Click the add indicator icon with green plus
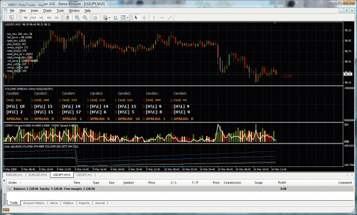 tap(106, 18)
